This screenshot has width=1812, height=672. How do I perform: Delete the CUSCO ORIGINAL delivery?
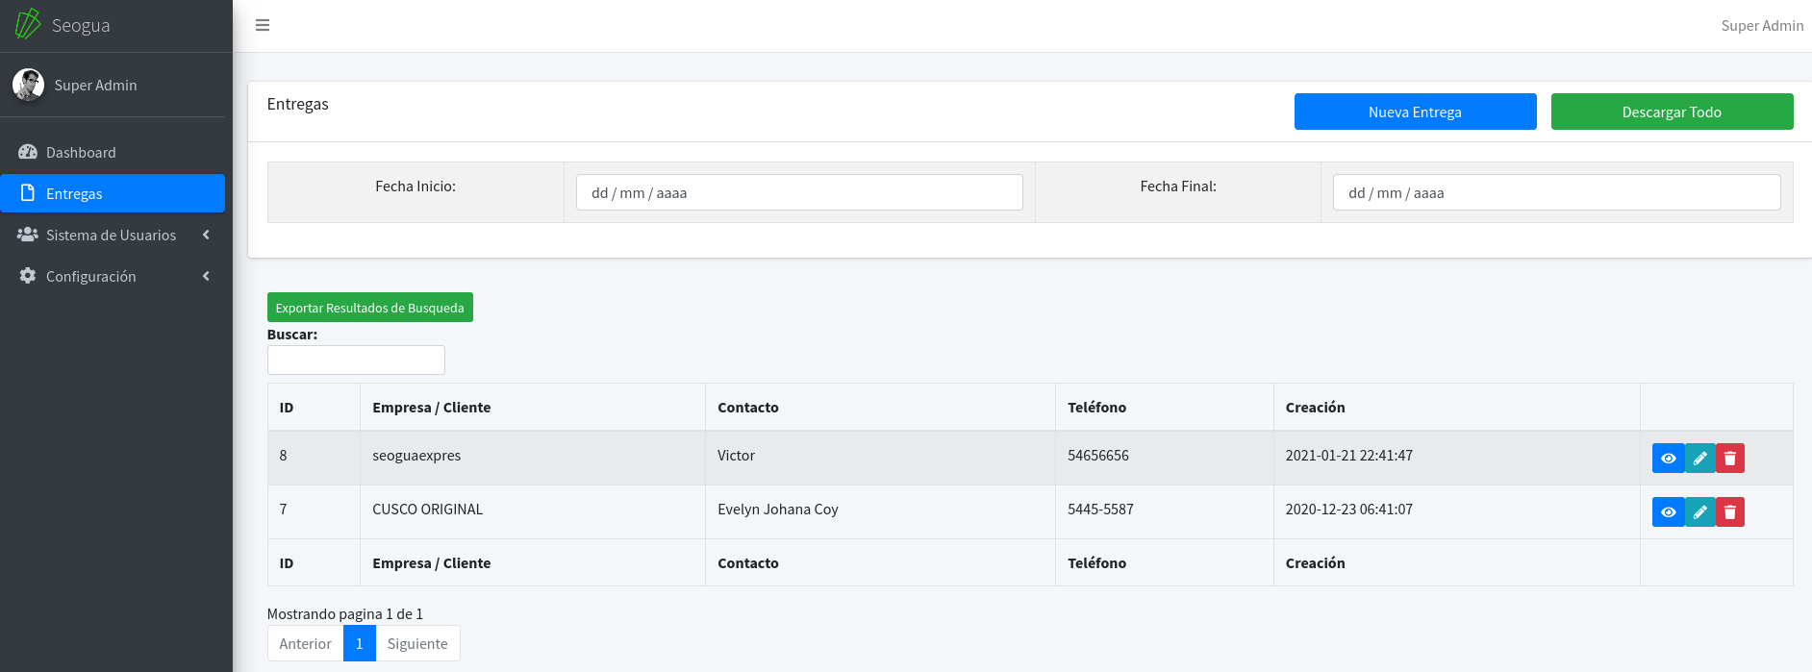coord(1729,512)
